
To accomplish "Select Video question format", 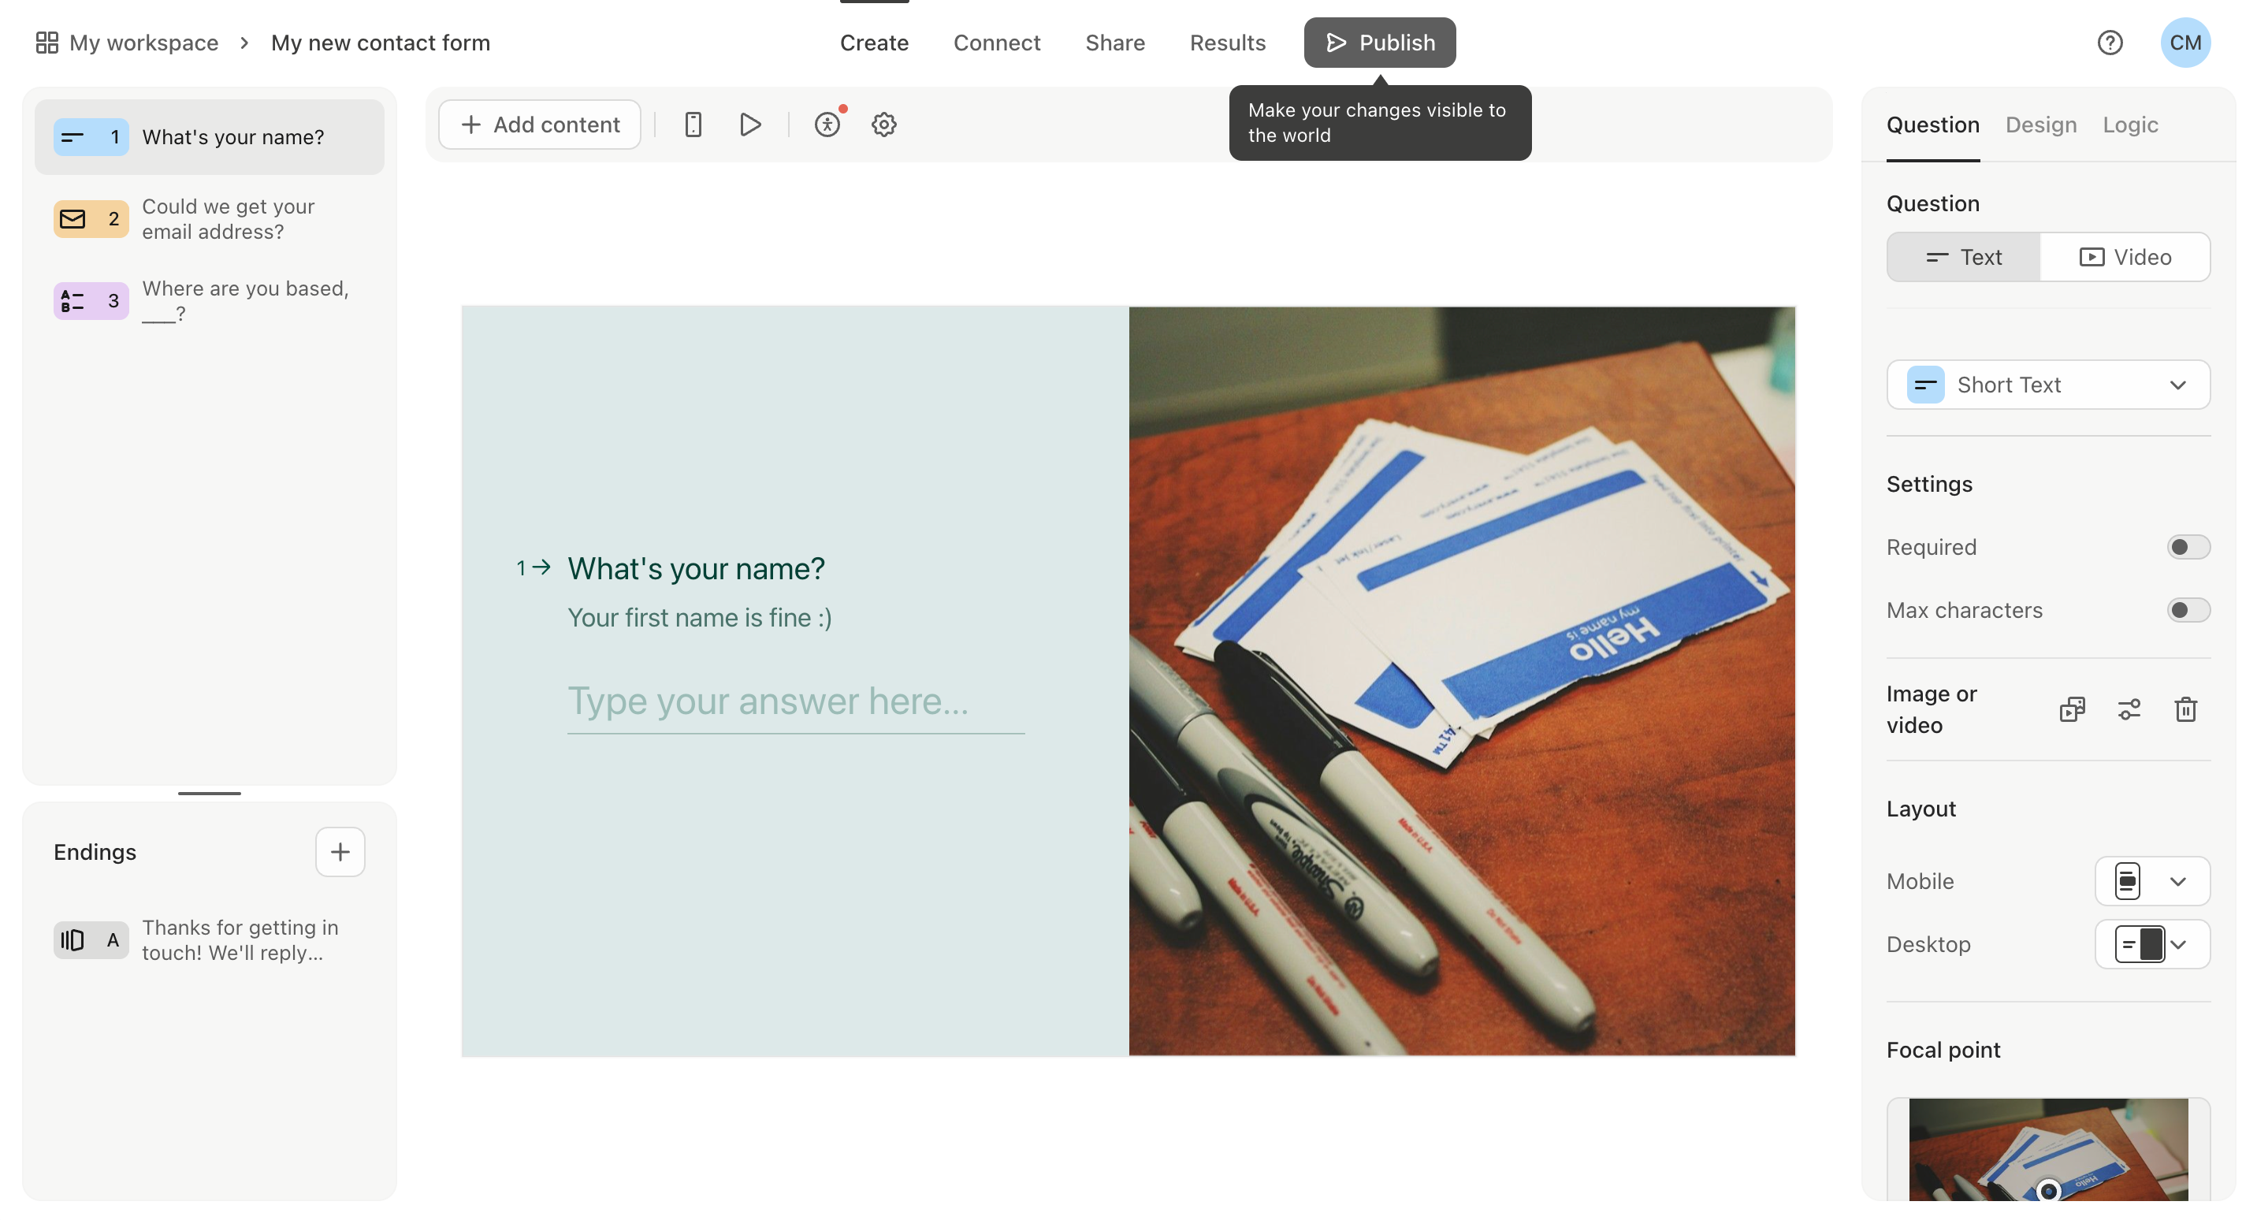I will 2125,257.
